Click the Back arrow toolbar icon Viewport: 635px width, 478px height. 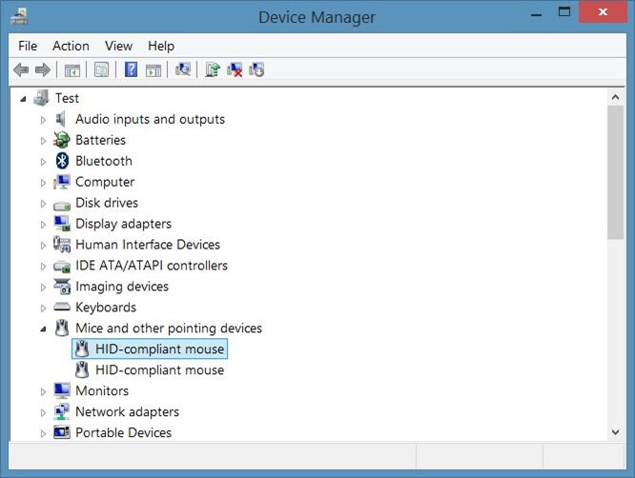[x=21, y=70]
